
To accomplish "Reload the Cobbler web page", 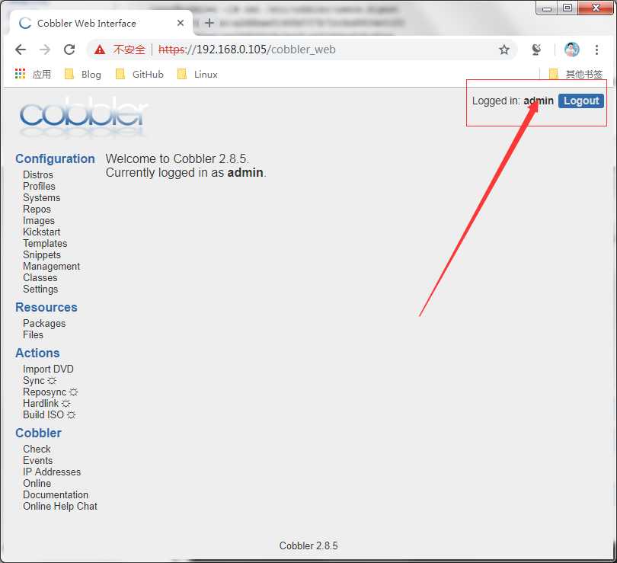I will tap(69, 50).
